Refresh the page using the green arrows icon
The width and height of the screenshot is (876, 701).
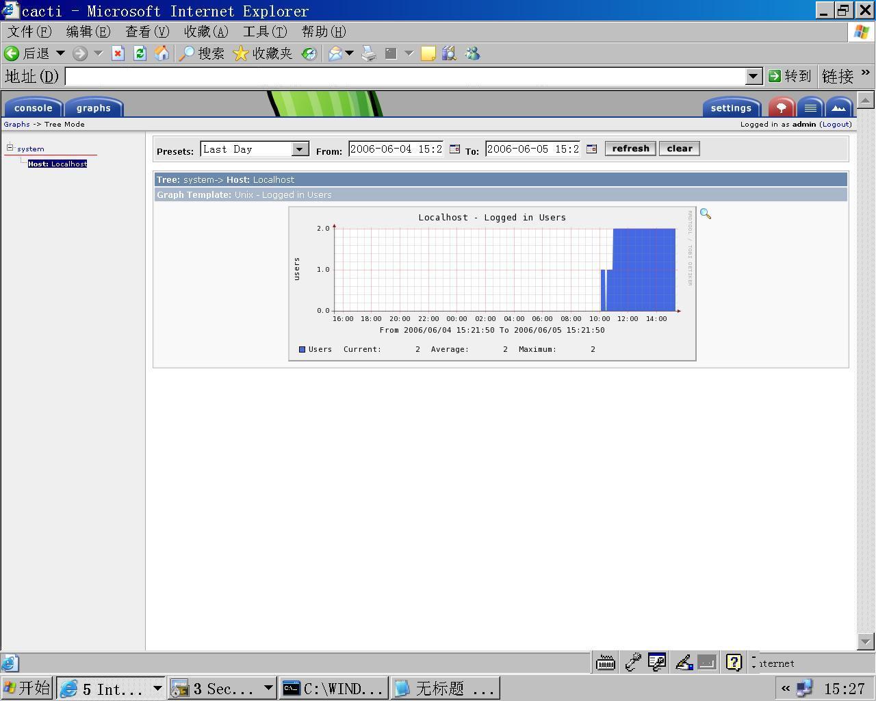click(140, 53)
